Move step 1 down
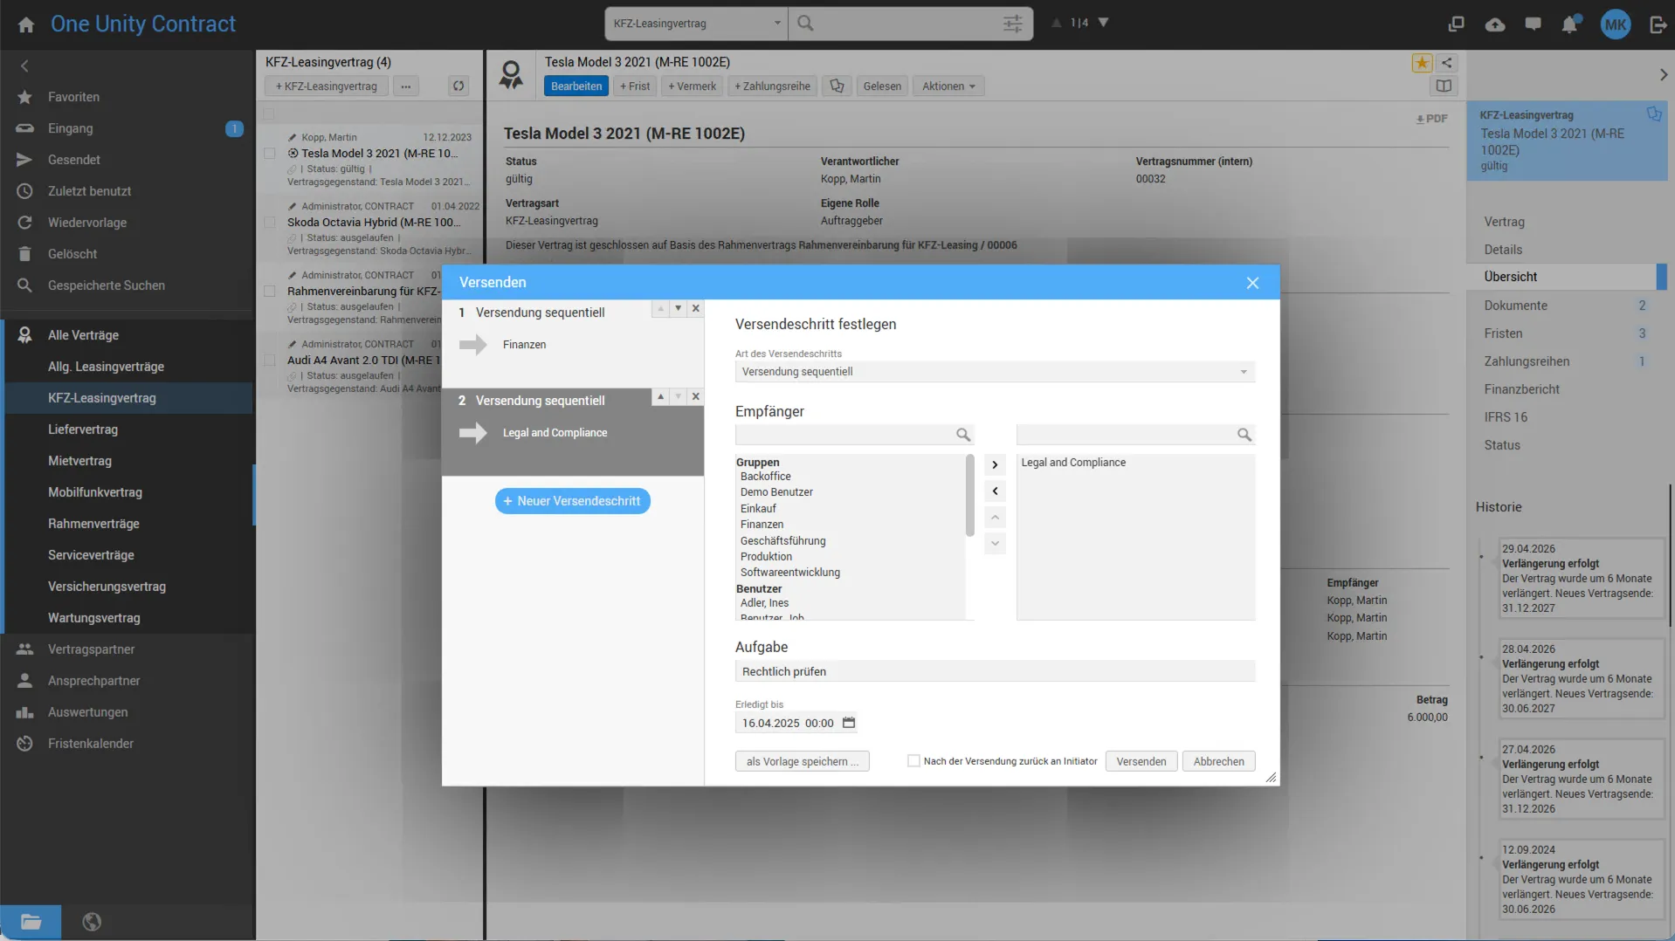Screen dimensions: 1675x941 pyautogui.click(x=678, y=308)
